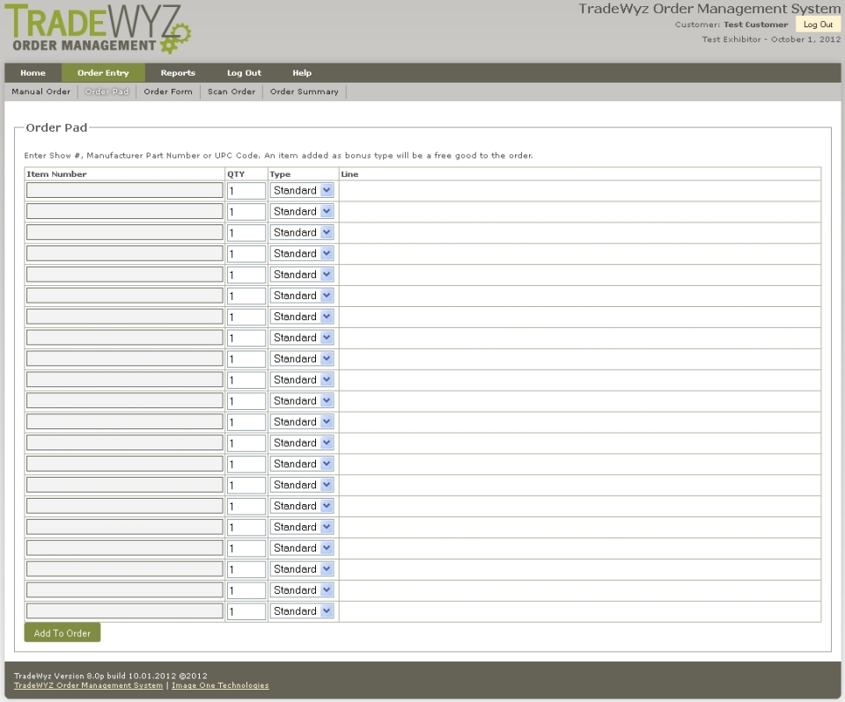The image size is (845, 702).
Task: Click Log Out in the navigation bar
Action: [244, 73]
